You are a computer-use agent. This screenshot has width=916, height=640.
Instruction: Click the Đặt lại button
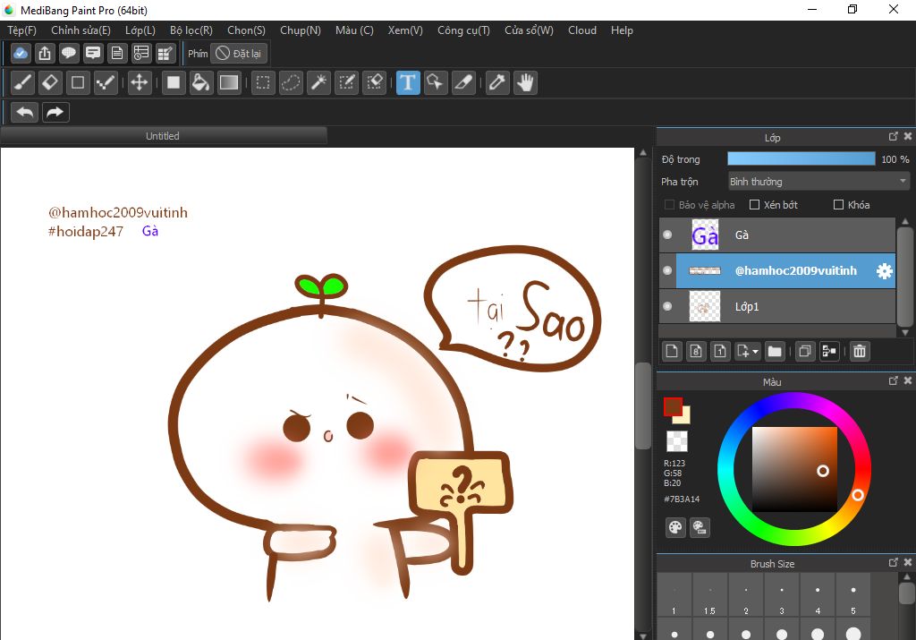(x=239, y=53)
